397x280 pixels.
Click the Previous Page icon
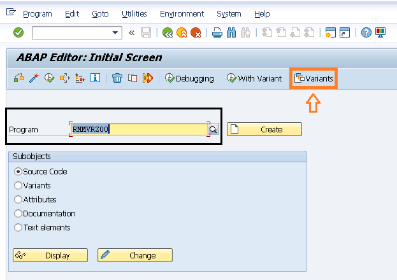[281, 32]
